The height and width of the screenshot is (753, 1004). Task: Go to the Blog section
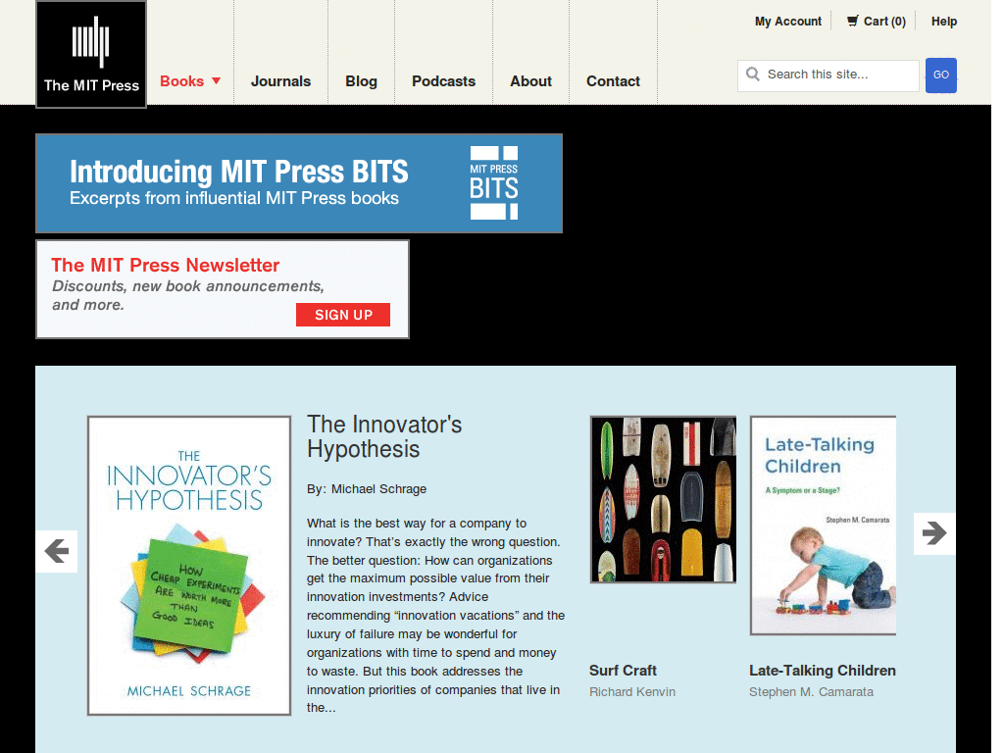pyautogui.click(x=361, y=81)
